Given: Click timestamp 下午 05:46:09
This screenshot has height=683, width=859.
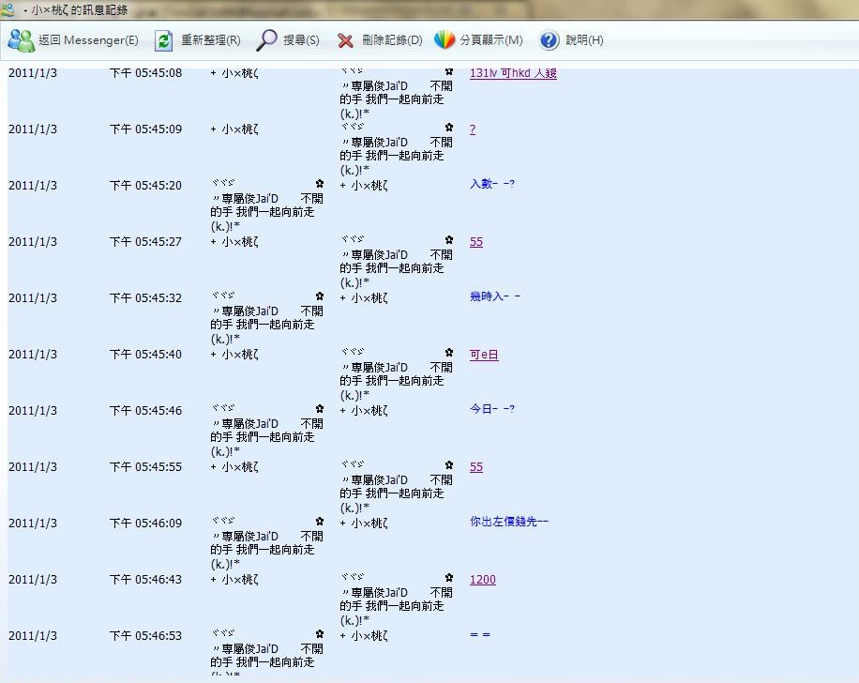Looking at the screenshot, I should pos(145,523).
